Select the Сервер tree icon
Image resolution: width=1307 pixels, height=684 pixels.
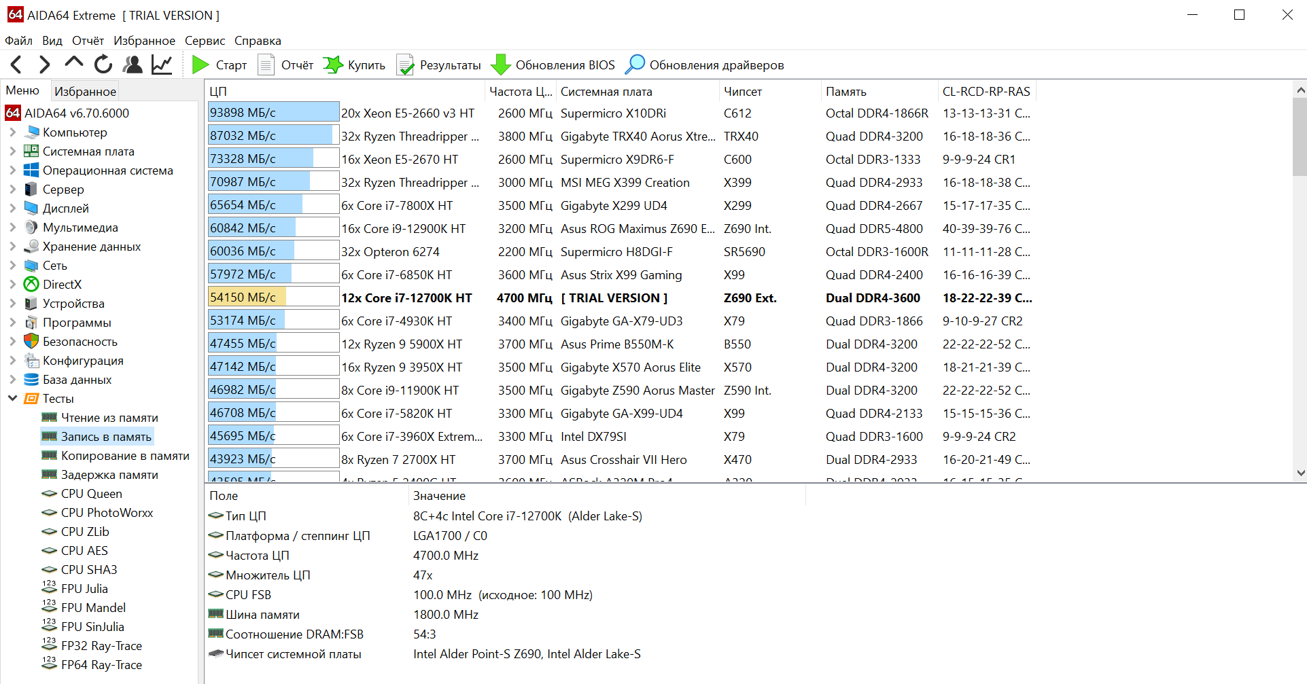[x=31, y=189]
